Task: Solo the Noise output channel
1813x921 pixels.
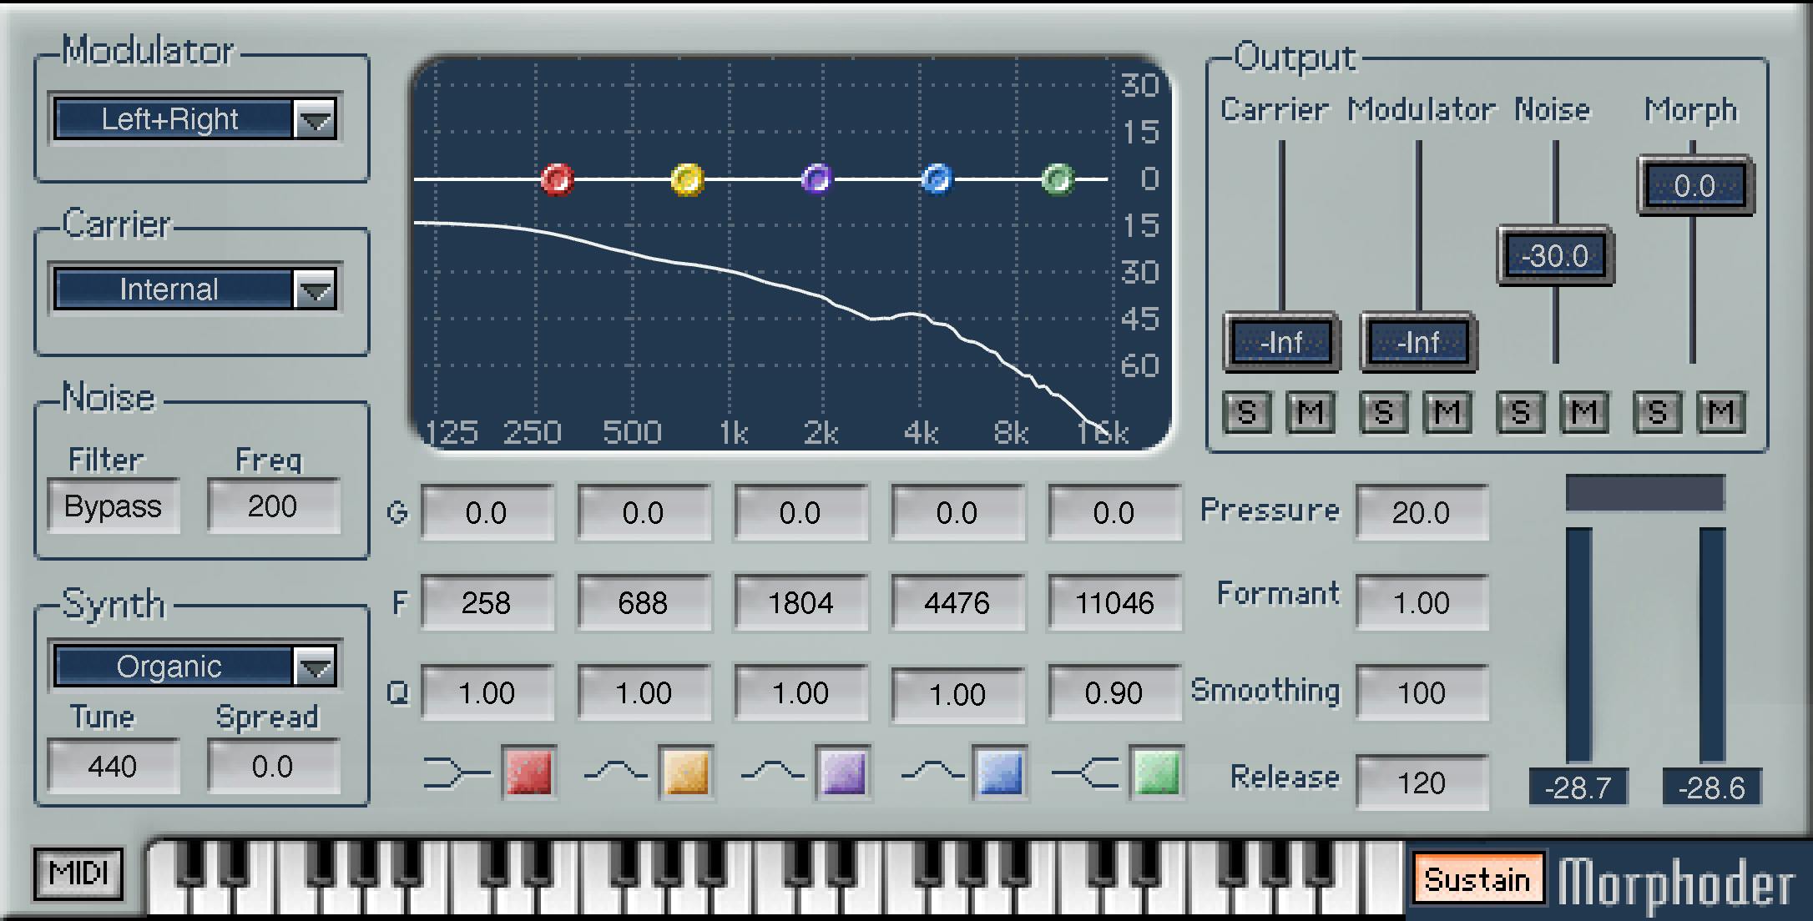Action: pos(1520,411)
